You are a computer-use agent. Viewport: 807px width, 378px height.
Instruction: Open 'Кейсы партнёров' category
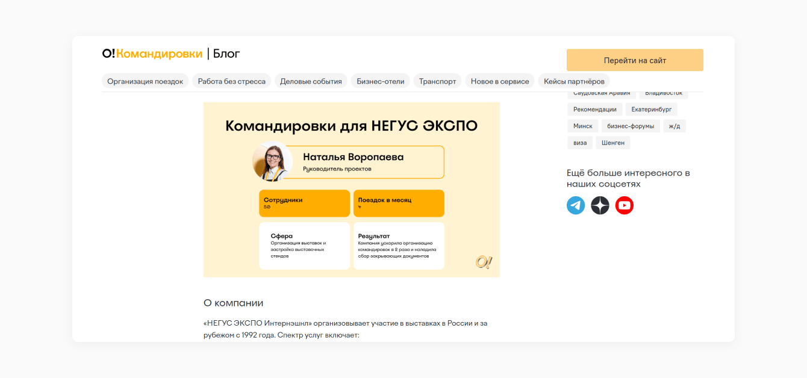(574, 81)
